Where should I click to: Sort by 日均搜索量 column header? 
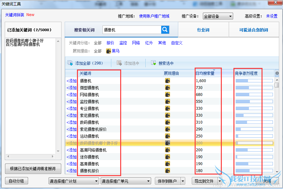click(x=205, y=73)
